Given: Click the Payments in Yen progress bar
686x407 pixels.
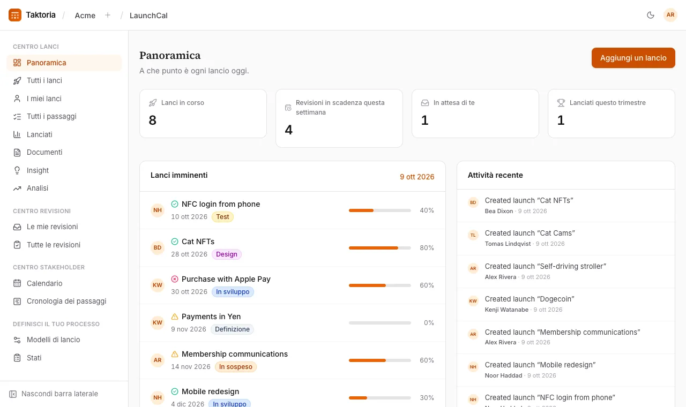Looking at the screenshot, I should point(380,323).
